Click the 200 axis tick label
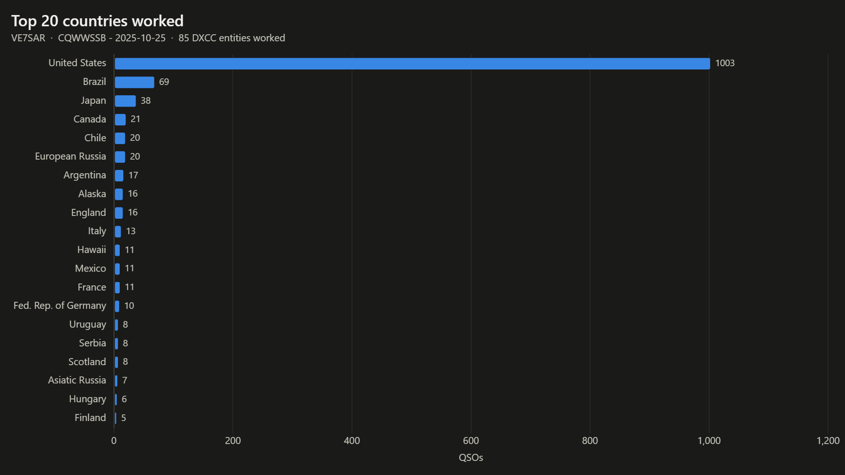Viewport: 845px width, 475px height. 233,441
